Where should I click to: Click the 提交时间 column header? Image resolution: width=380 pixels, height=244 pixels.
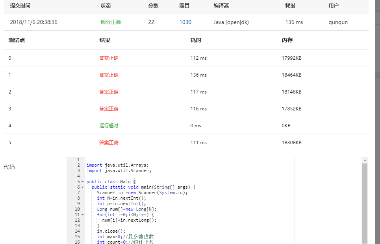coord(20,6)
